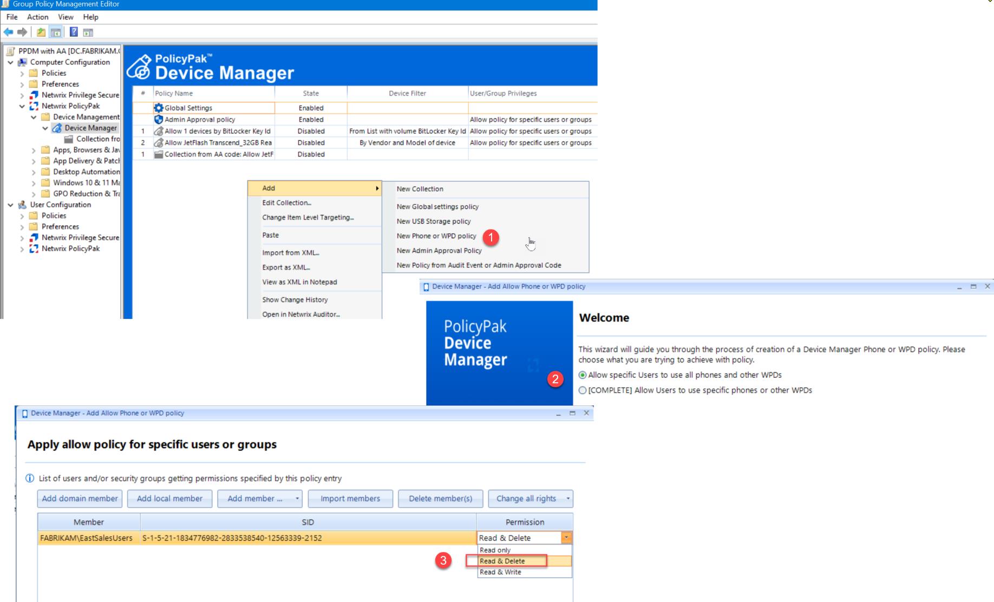Click the Admin Approval policy shield icon
This screenshot has width=994, height=602.
[x=159, y=120]
